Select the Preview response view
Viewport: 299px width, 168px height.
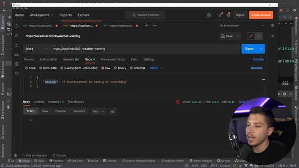pyautogui.click(x=61, y=111)
